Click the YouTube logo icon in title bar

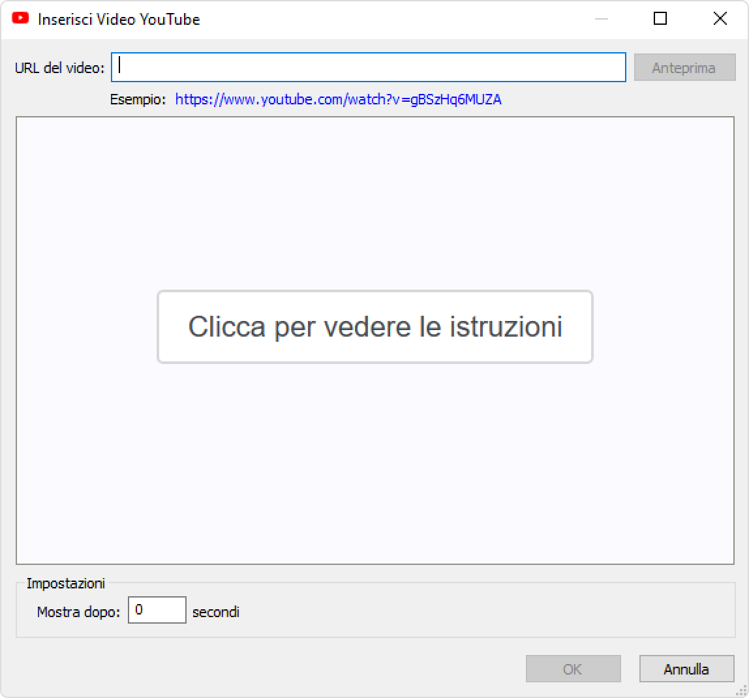[x=20, y=18]
